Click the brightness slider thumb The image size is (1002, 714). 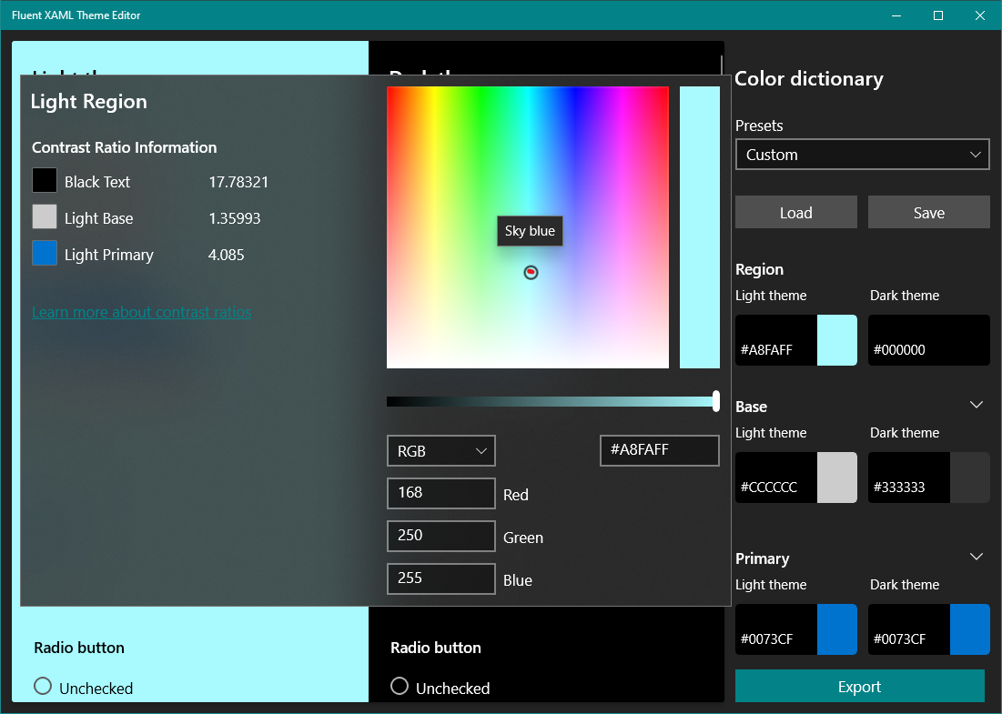717,400
